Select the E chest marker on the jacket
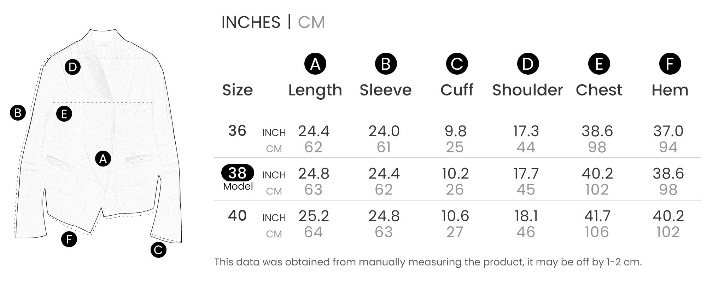707x285 pixels. coord(64,114)
